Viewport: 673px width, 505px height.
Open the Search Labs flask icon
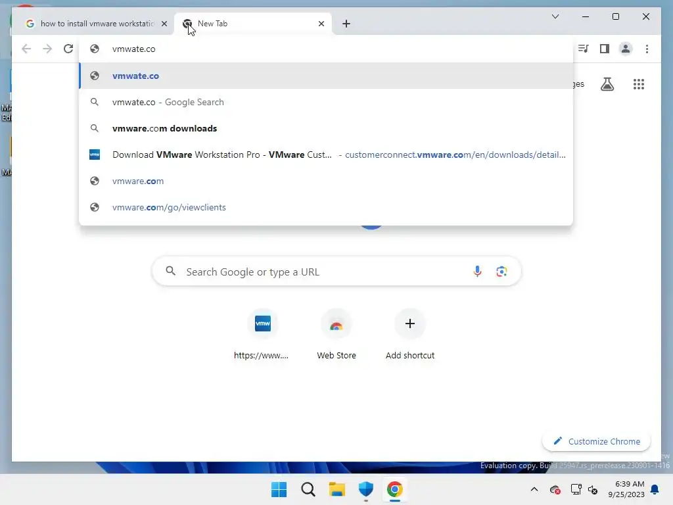(607, 84)
